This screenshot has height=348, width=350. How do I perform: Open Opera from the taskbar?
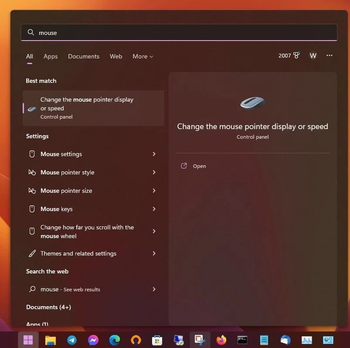pos(136,340)
